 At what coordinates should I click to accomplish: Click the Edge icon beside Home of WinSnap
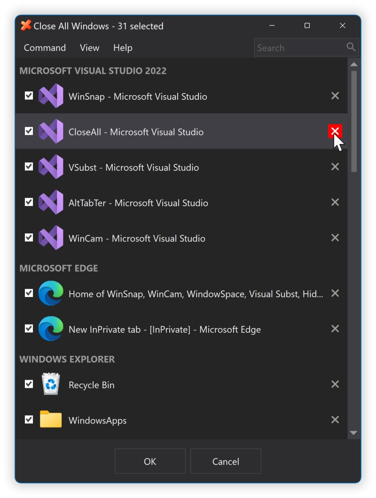[51, 293]
